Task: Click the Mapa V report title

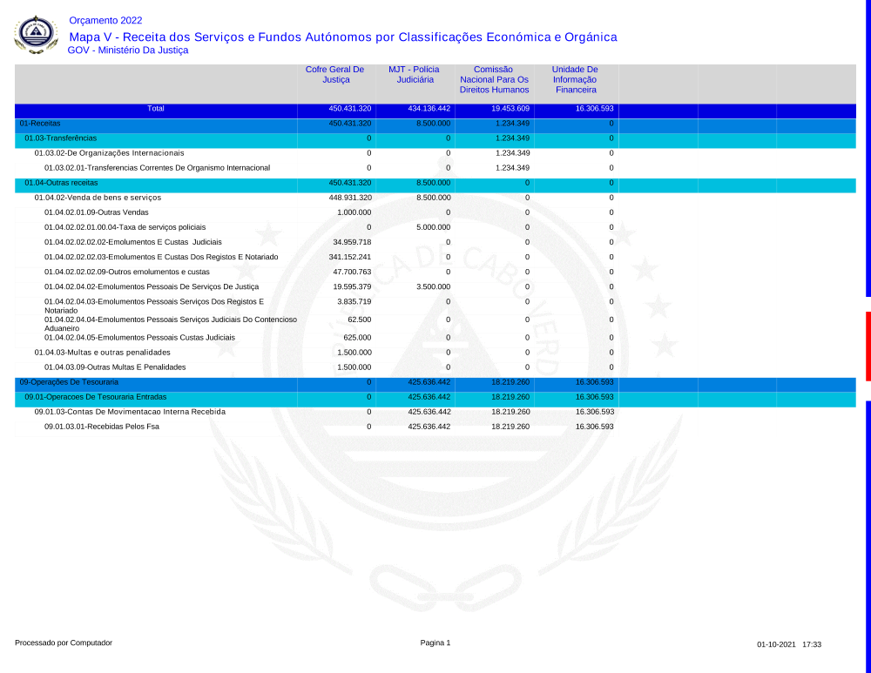Action: (x=342, y=37)
